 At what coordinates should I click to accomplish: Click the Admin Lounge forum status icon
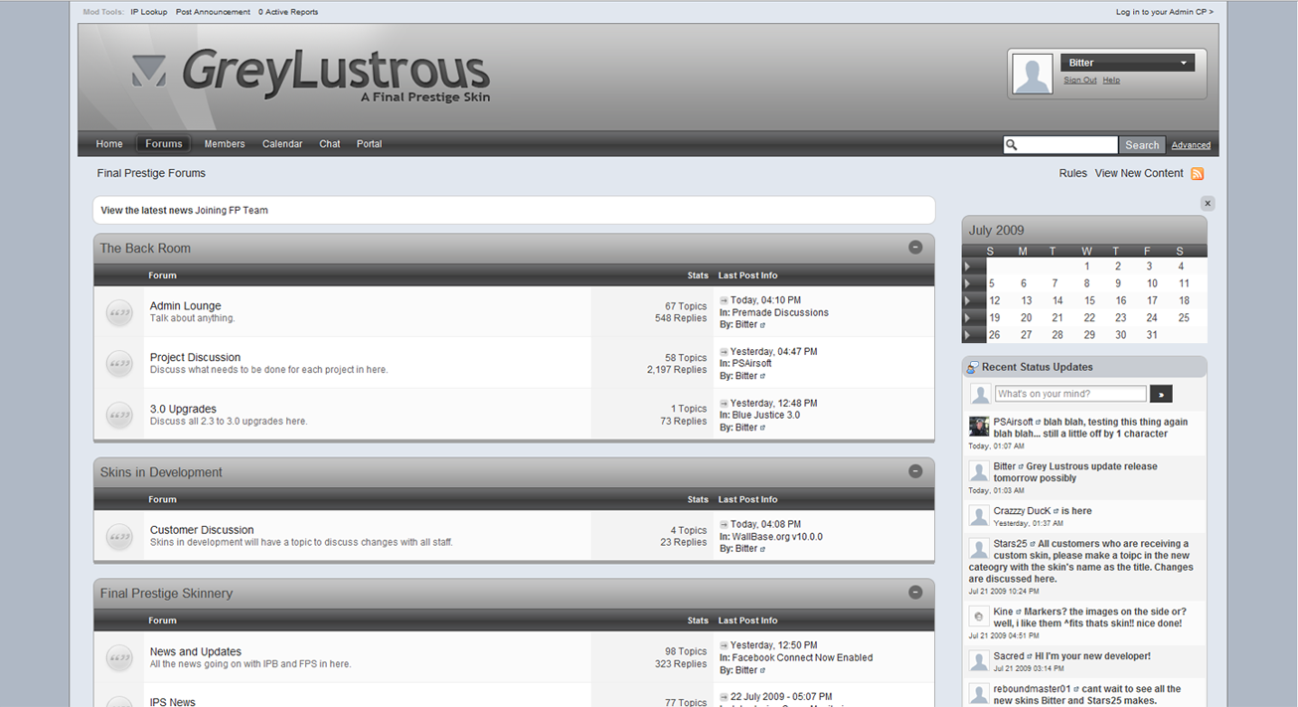click(x=119, y=312)
